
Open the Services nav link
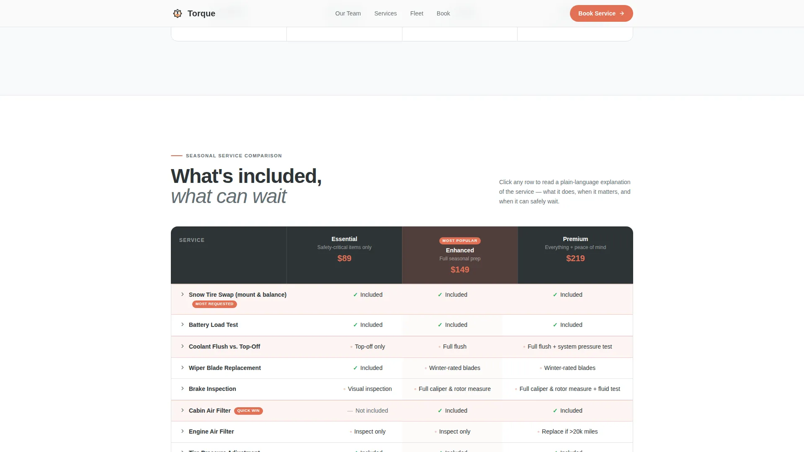385,13
